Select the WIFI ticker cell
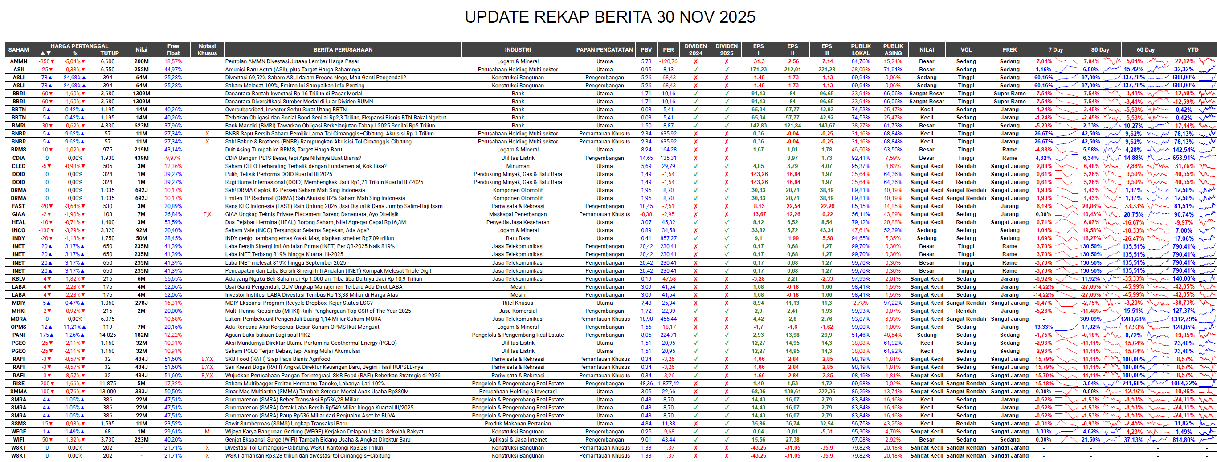Viewport: 1217px width, 462px height. [x=19, y=440]
